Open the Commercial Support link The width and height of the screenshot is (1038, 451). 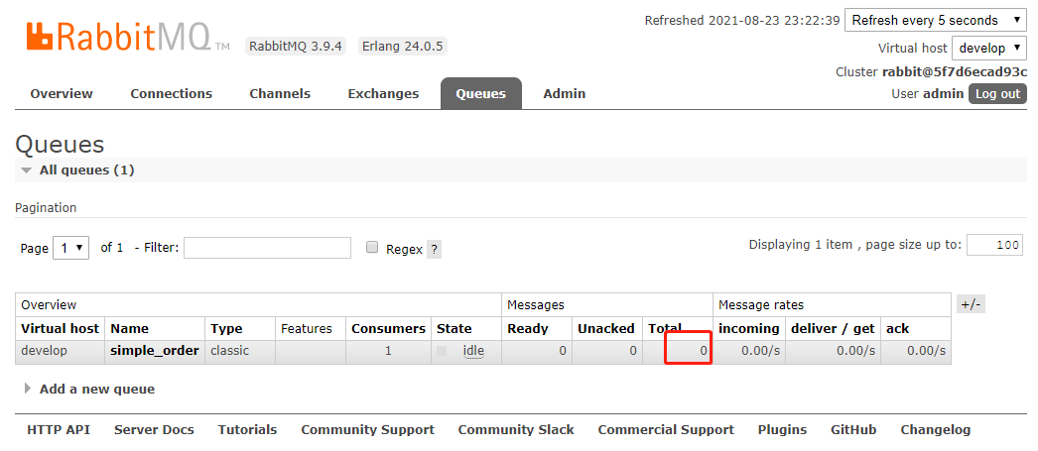pyautogui.click(x=666, y=430)
